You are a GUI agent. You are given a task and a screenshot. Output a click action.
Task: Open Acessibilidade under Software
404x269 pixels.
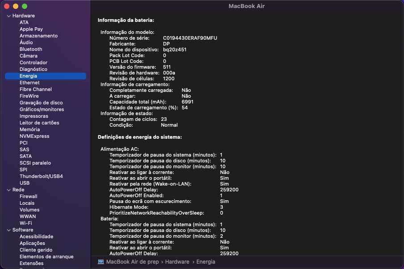pyautogui.click(x=36, y=236)
